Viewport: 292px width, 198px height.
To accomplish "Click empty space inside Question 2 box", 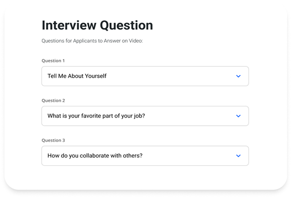I will (193, 116).
